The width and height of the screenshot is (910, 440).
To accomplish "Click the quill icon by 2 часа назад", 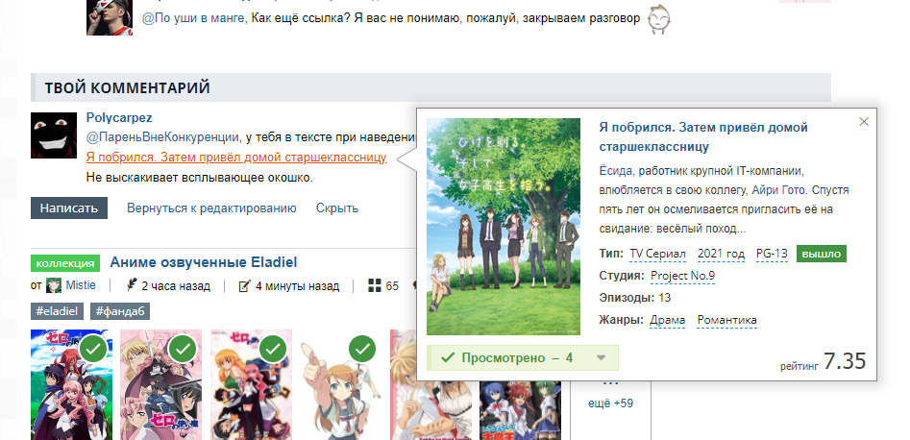I will 132,286.
